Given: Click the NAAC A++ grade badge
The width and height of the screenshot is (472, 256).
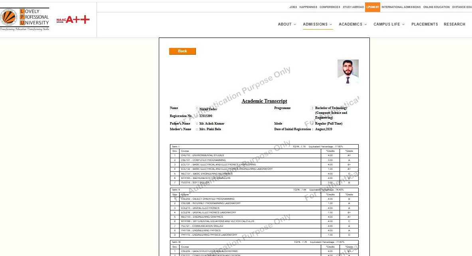Looking at the screenshot, I should click(73, 20).
